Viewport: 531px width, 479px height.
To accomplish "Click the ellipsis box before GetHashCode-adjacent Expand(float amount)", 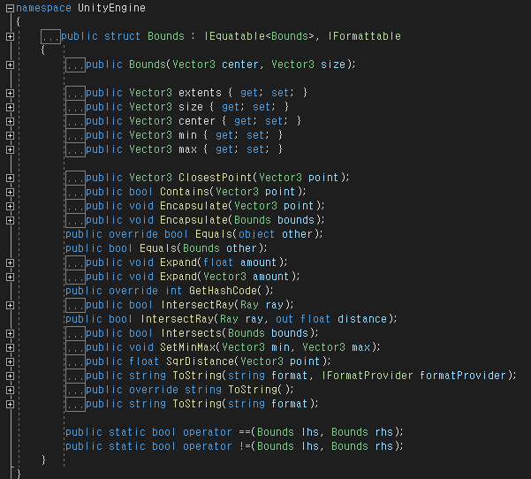I will [75, 262].
